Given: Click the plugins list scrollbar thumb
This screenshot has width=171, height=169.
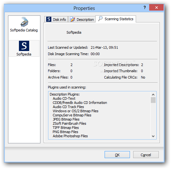Looking at the screenshot, I should click(x=153, y=100).
